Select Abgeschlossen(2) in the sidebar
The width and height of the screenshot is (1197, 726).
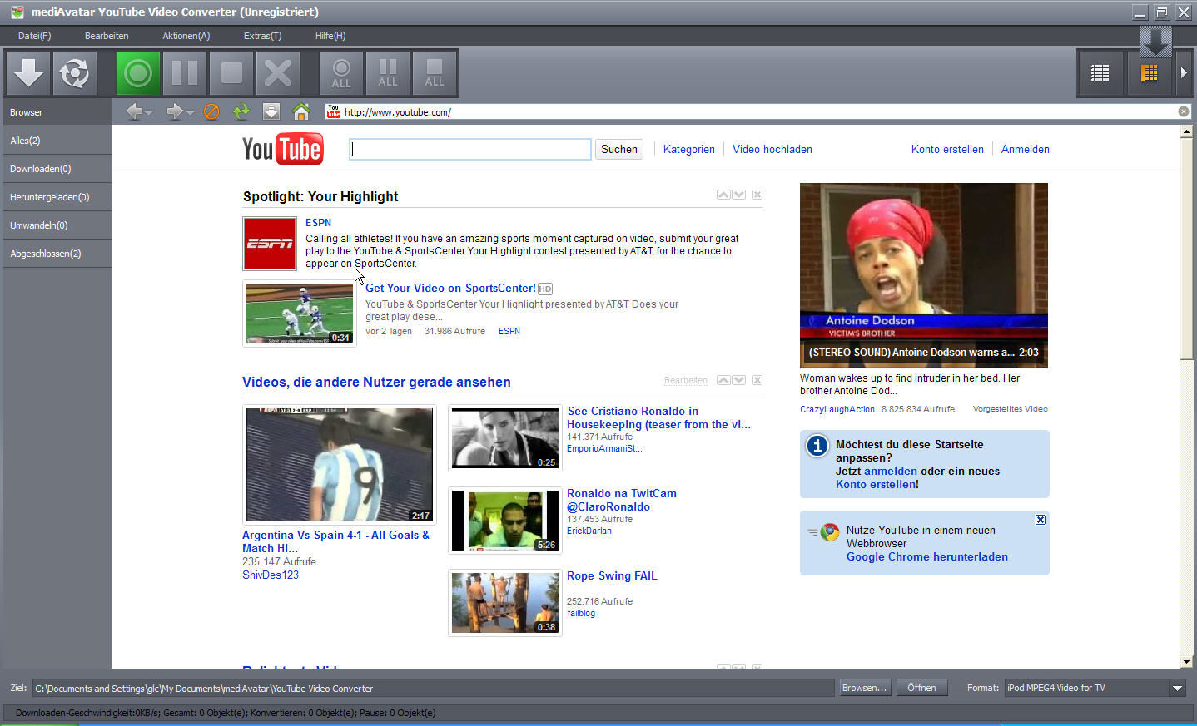pyautogui.click(x=46, y=254)
